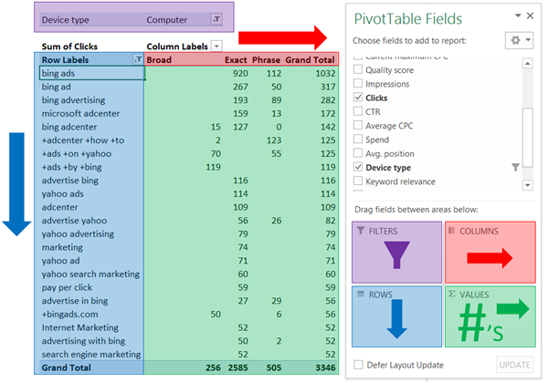
Task: Check the Avg. position field
Action: [x=358, y=153]
